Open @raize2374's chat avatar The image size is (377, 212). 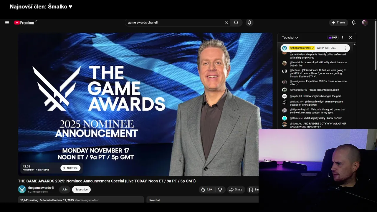(x=285, y=102)
